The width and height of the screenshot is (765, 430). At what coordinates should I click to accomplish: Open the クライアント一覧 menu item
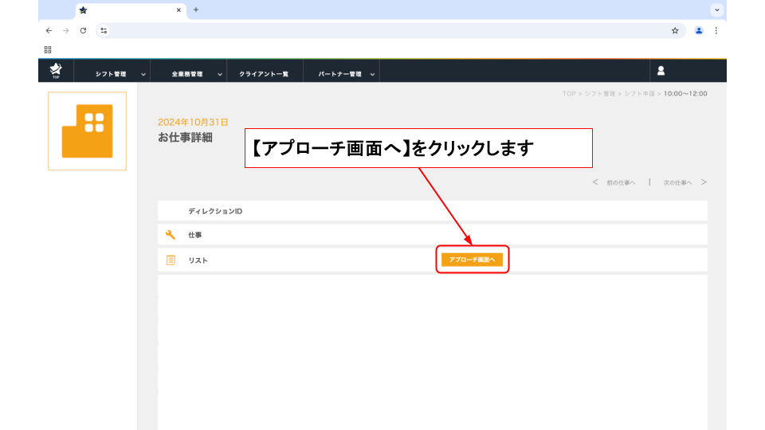point(264,74)
